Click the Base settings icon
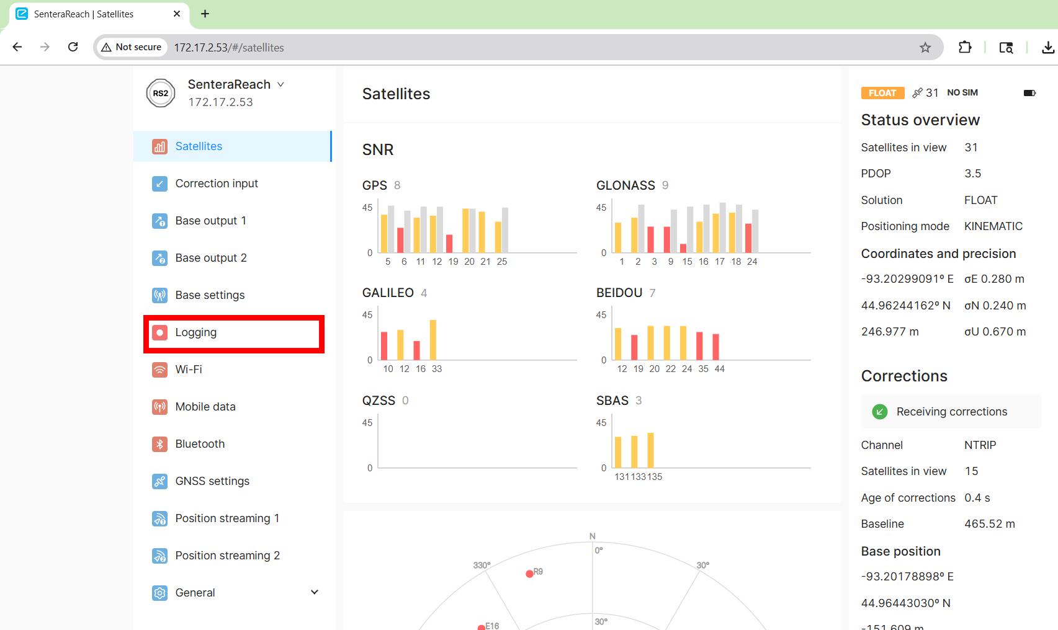This screenshot has width=1058, height=630. point(159,295)
